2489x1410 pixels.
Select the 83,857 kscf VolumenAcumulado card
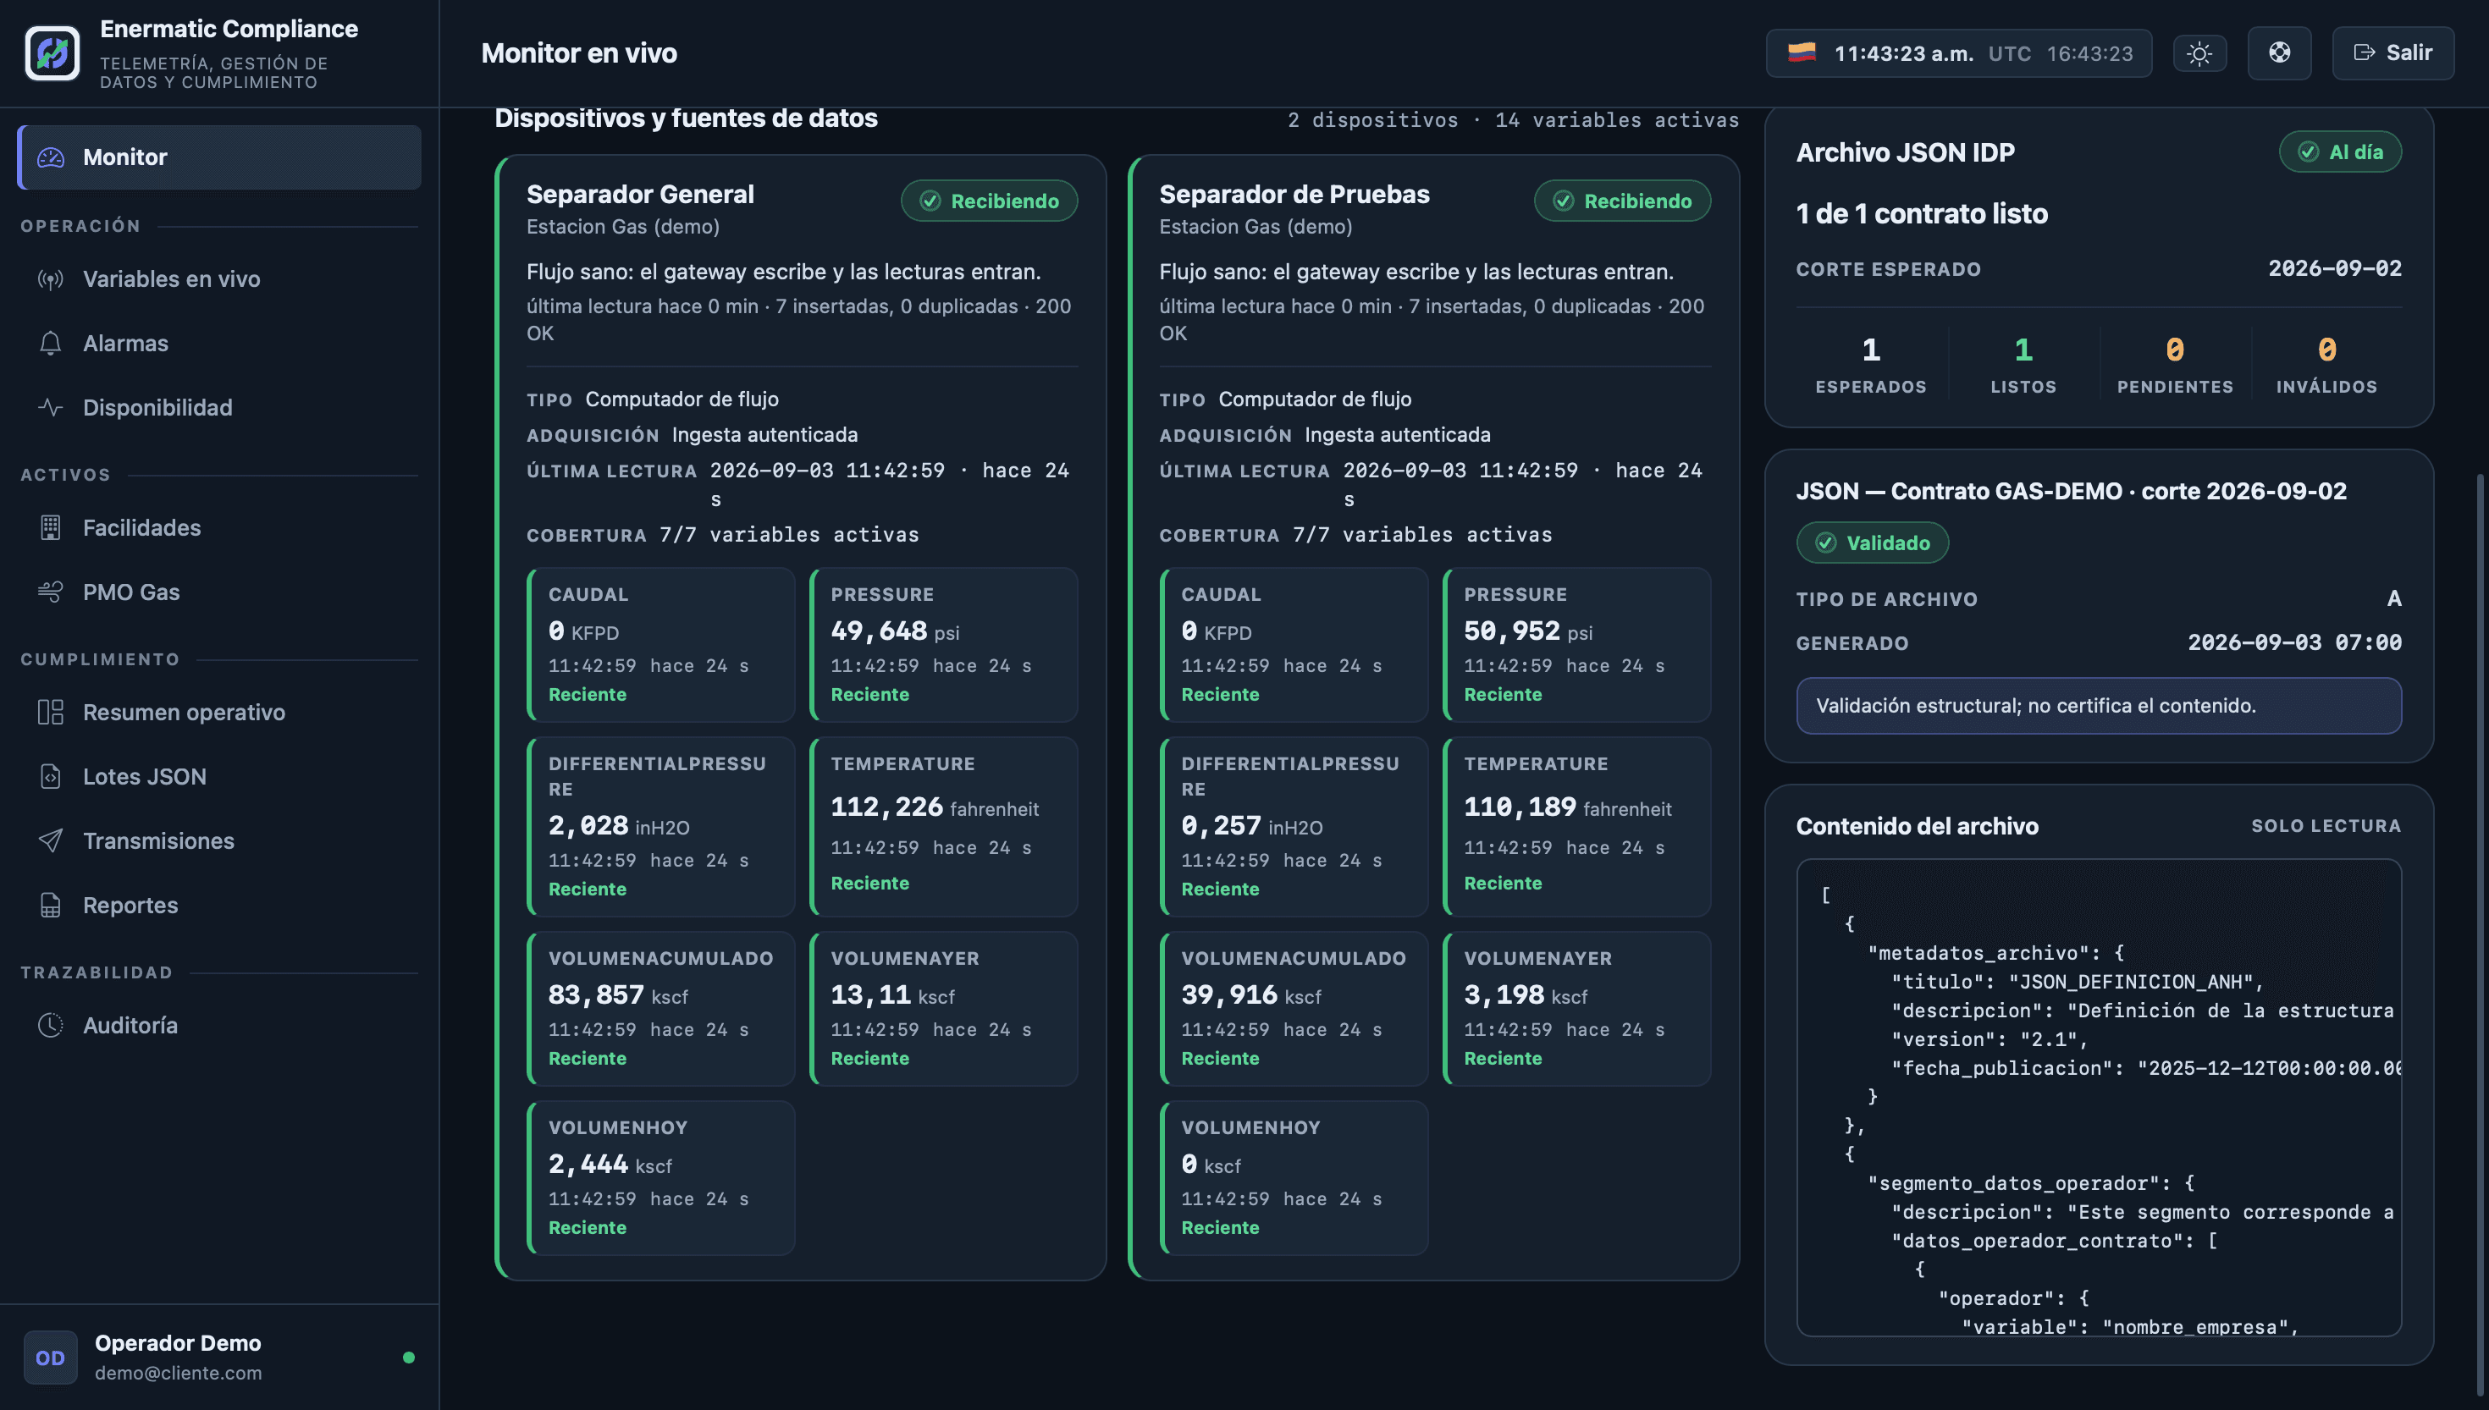coord(660,1008)
